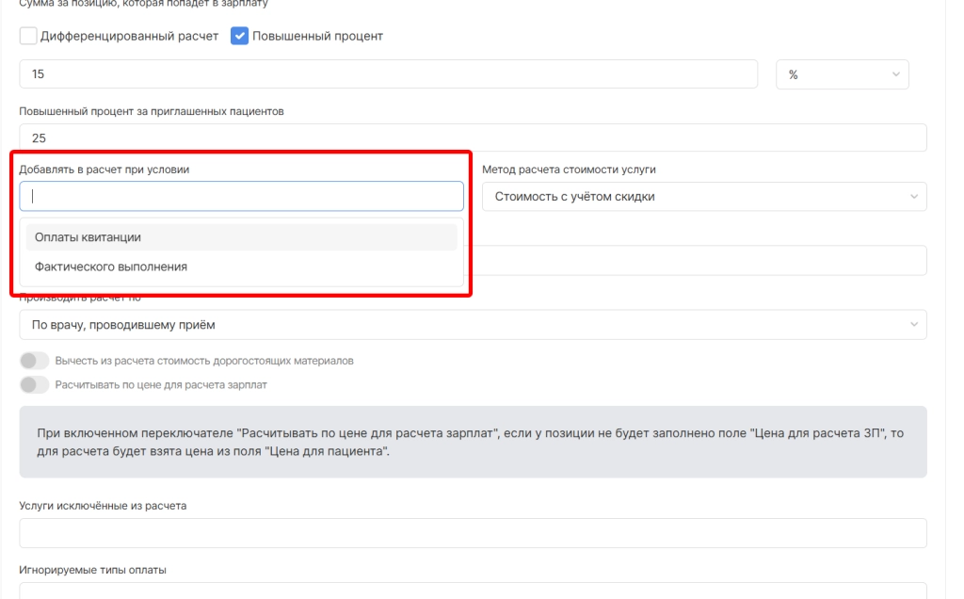Click the Услуги исключённые из расчета field
Image resolution: width=964 pixels, height=599 pixels.
click(x=473, y=533)
